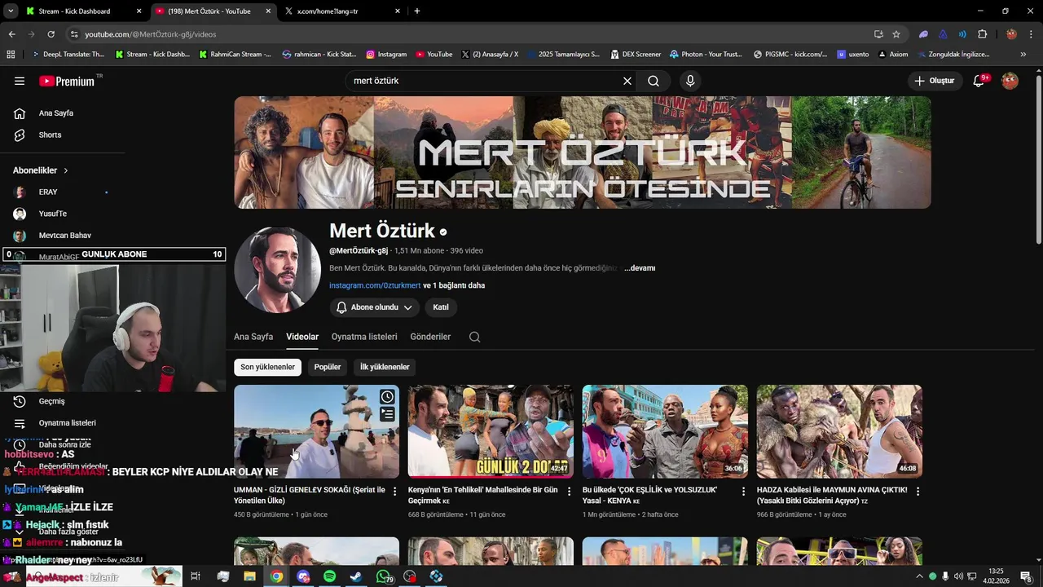Search within the channel using magnifier icon

(x=475, y=337)
